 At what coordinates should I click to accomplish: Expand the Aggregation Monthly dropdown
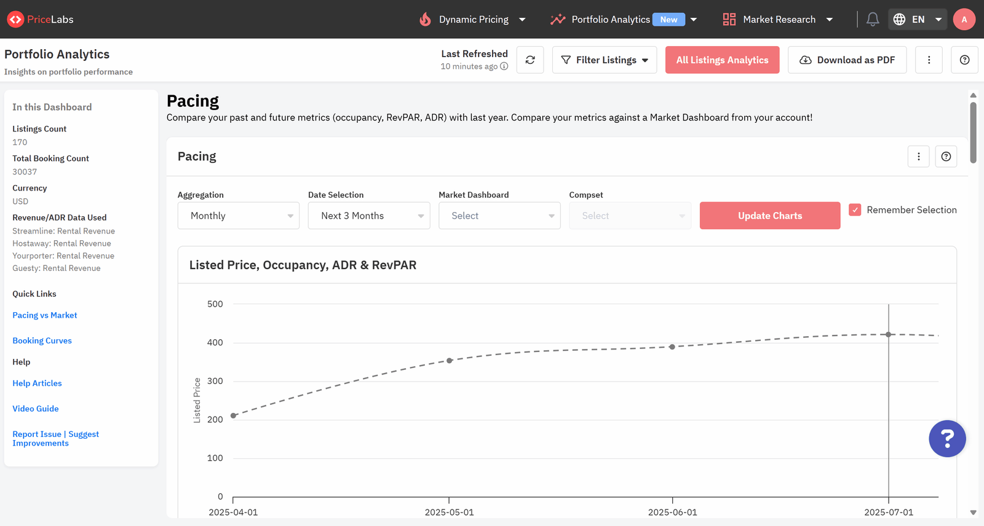pos(239,216)
